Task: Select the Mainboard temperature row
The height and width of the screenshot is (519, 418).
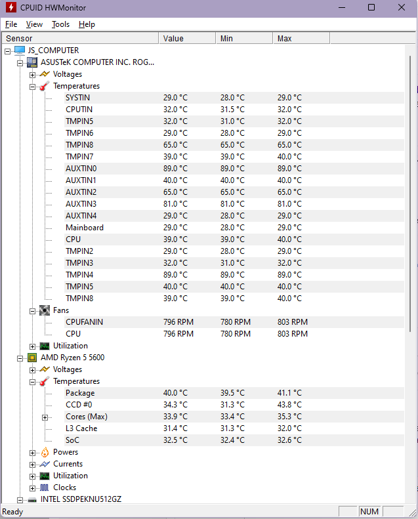Action: coord(234,228)
